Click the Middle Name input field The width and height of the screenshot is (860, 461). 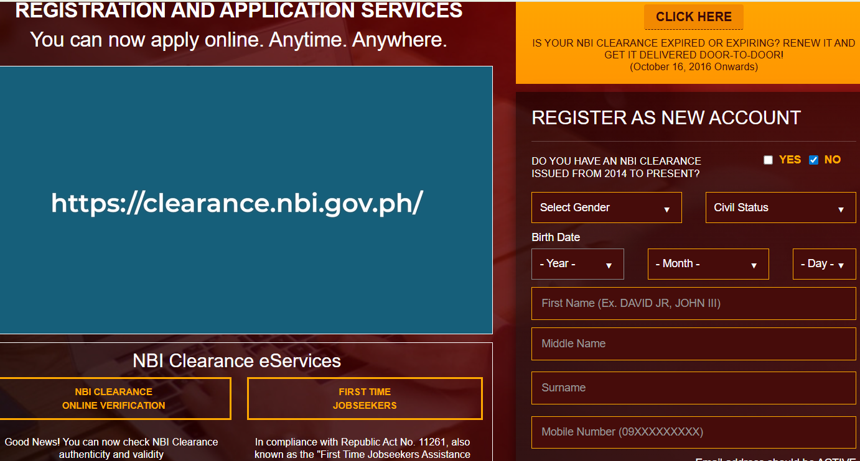click(x=693, y=344)
